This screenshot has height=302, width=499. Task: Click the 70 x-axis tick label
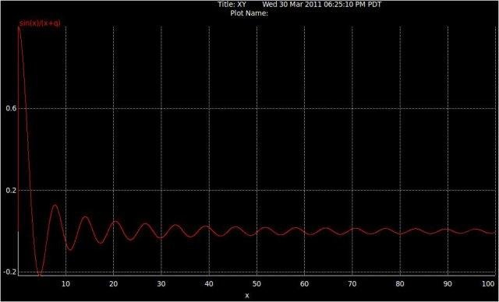[x=352, y=283]
